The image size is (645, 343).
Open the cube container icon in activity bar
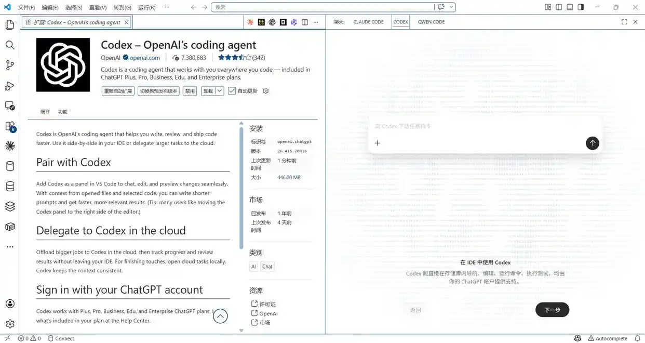pos(10,227)
